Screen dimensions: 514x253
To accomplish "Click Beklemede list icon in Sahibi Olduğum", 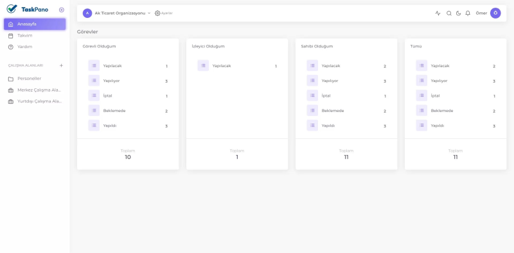I will (x=312, y=110).
